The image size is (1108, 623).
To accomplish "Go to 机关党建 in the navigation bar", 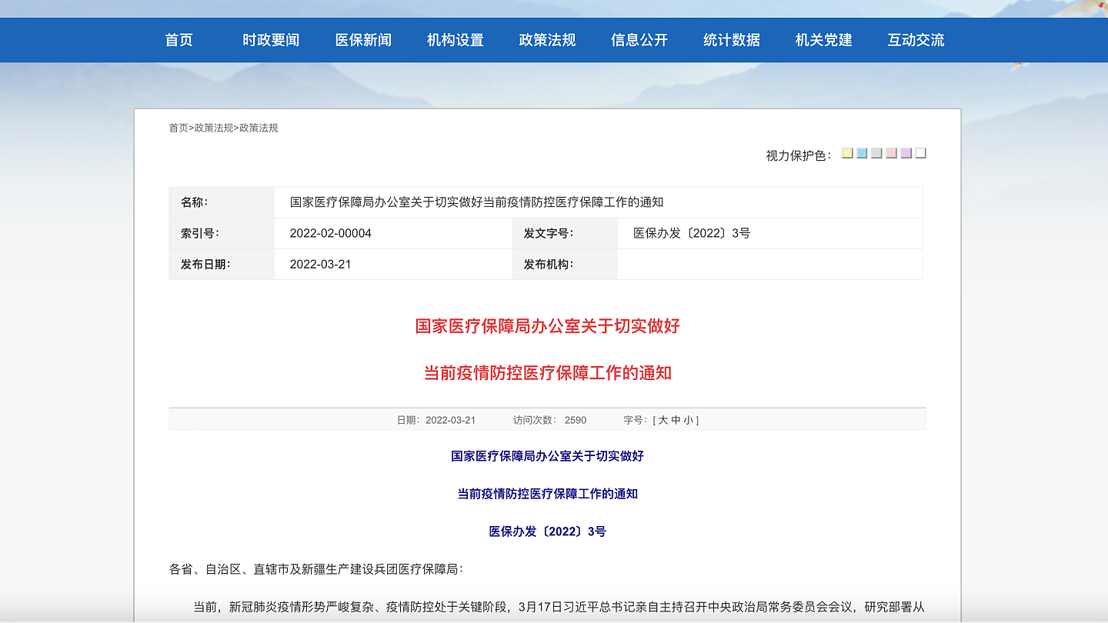I will (824, 40).
